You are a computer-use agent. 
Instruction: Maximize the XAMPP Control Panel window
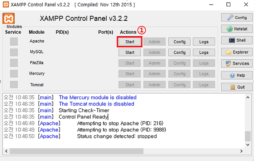tap(228, 5)
